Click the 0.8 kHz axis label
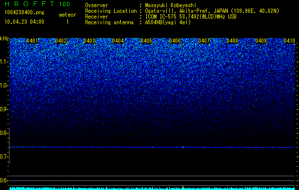The width and height of the screenshot is (299, 190). 4,133
